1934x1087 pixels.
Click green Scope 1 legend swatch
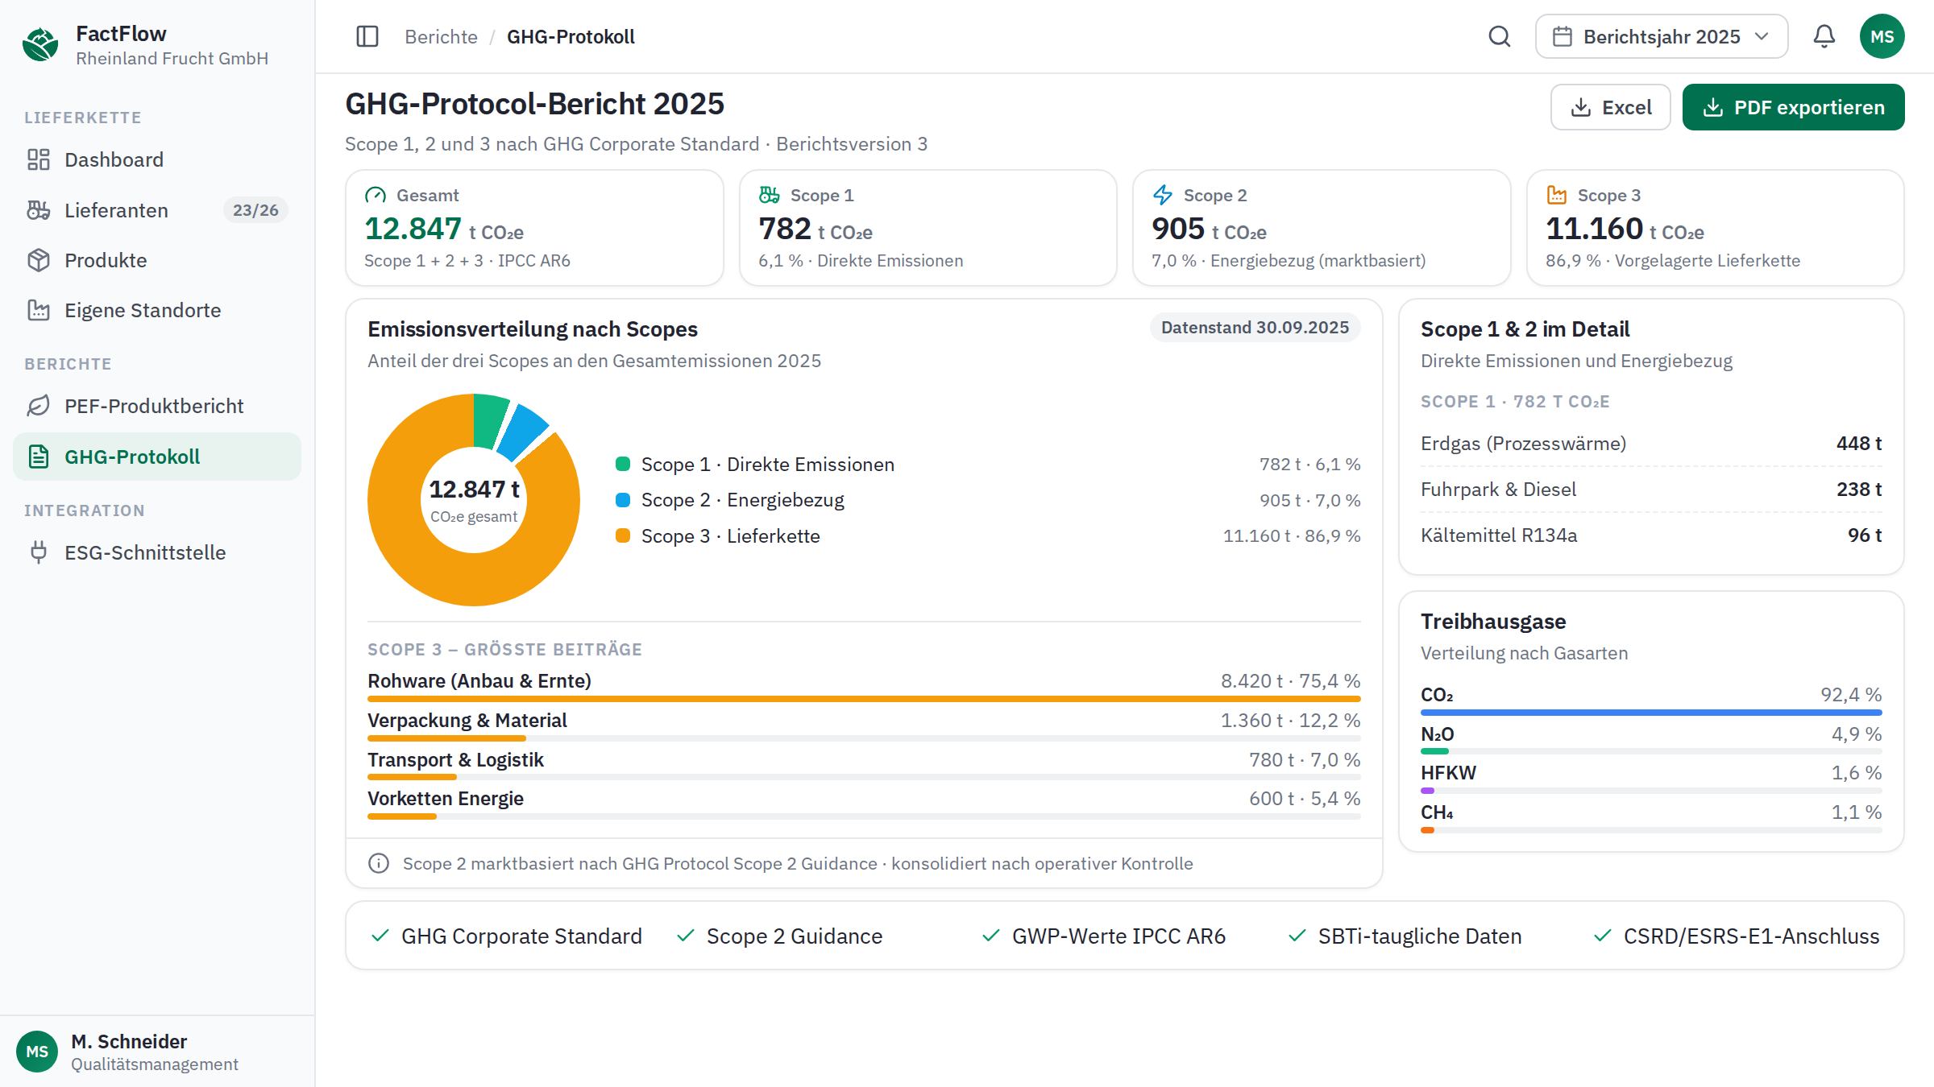[x=623, y=464]
